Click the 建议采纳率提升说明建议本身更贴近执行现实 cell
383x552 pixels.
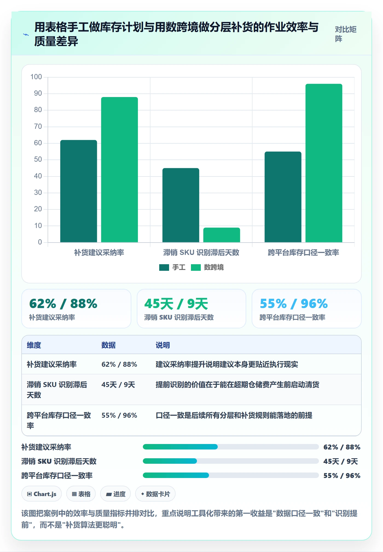pos(227,364)
